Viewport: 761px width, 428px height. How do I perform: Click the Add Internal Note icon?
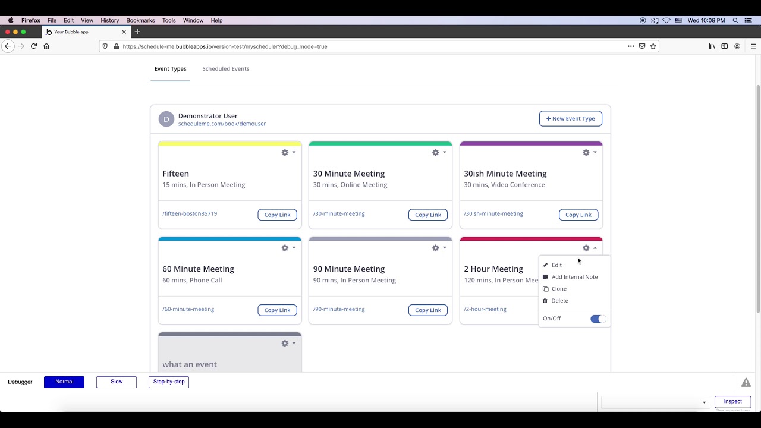point(545,277)
